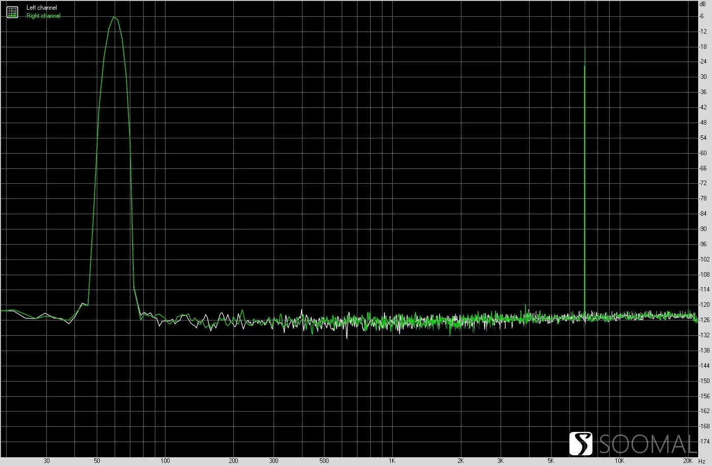Click the 2K label on the frequency axis
Viewport: 712px width, 466px height.
coord(460,461)
